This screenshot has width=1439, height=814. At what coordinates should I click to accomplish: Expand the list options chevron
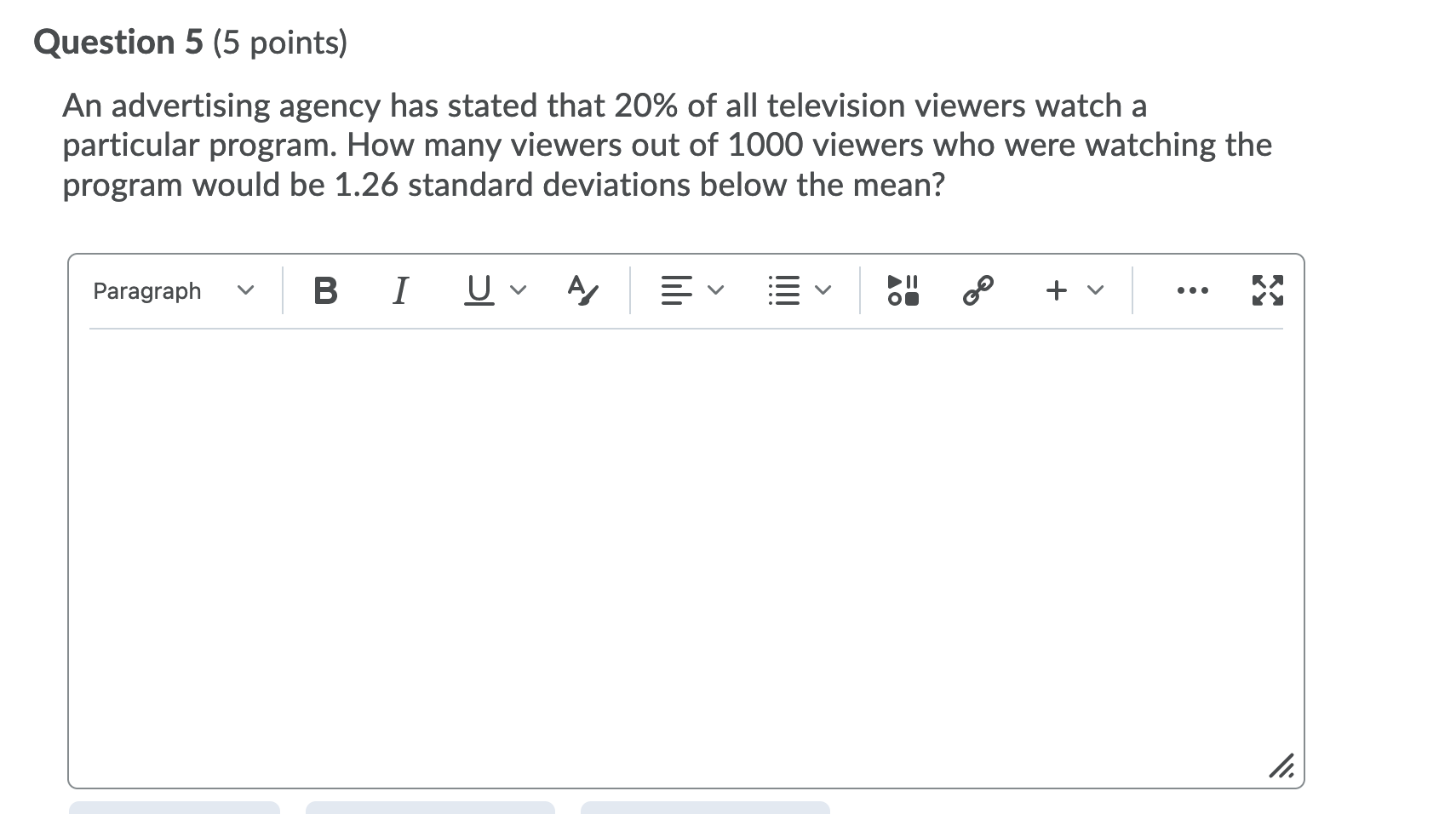822,290
